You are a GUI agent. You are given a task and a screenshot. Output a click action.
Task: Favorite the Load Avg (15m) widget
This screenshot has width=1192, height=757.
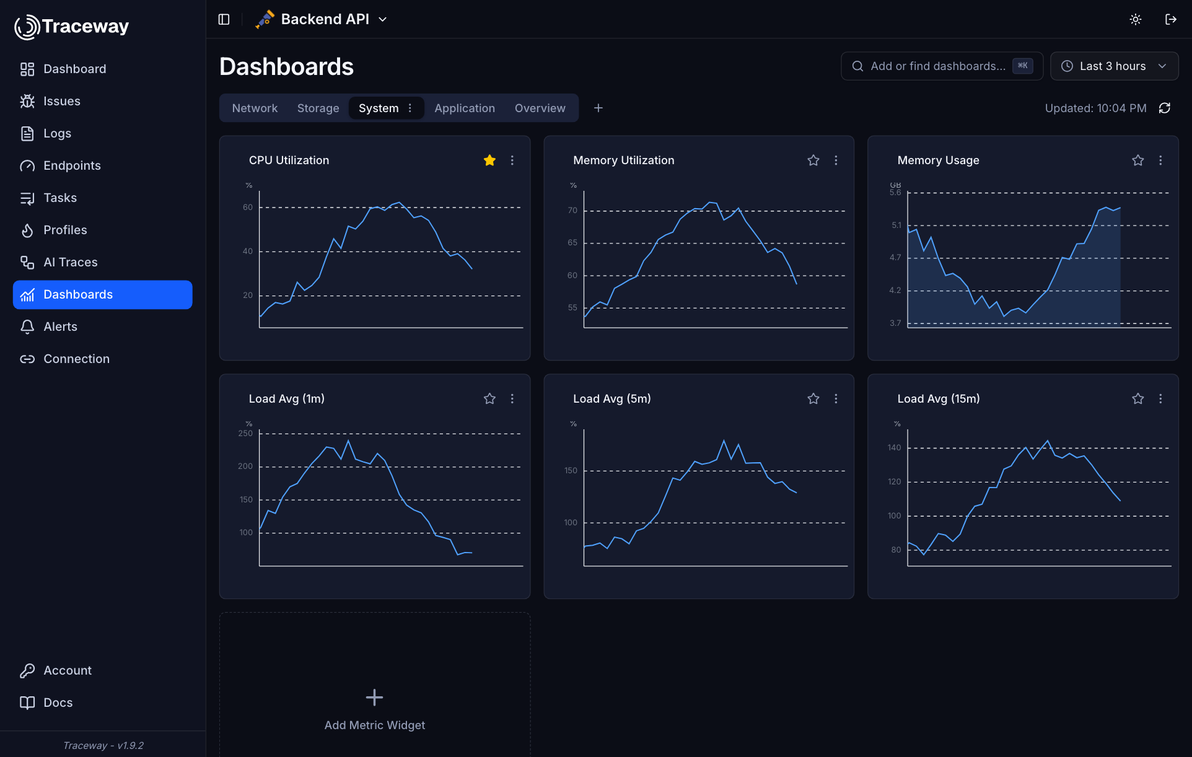[x=1138, y=399]
